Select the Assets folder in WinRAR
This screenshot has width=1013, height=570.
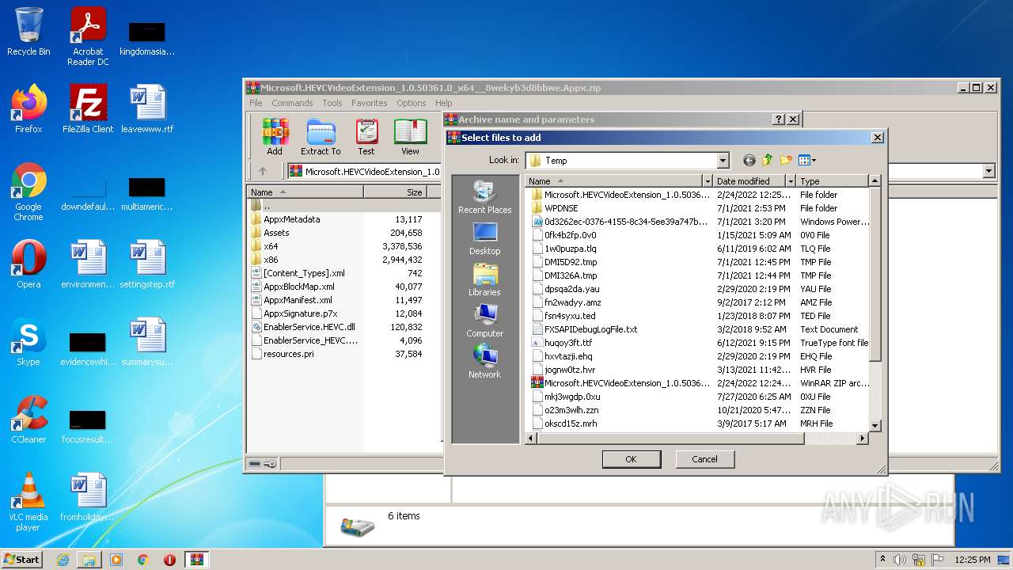276,233
